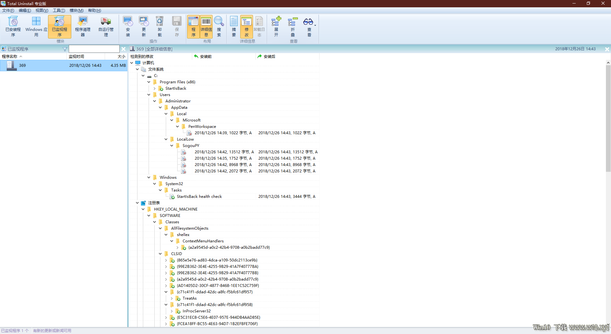Open the 编辑(E) menu
This screenshot has height=334, width=611.
25,10
